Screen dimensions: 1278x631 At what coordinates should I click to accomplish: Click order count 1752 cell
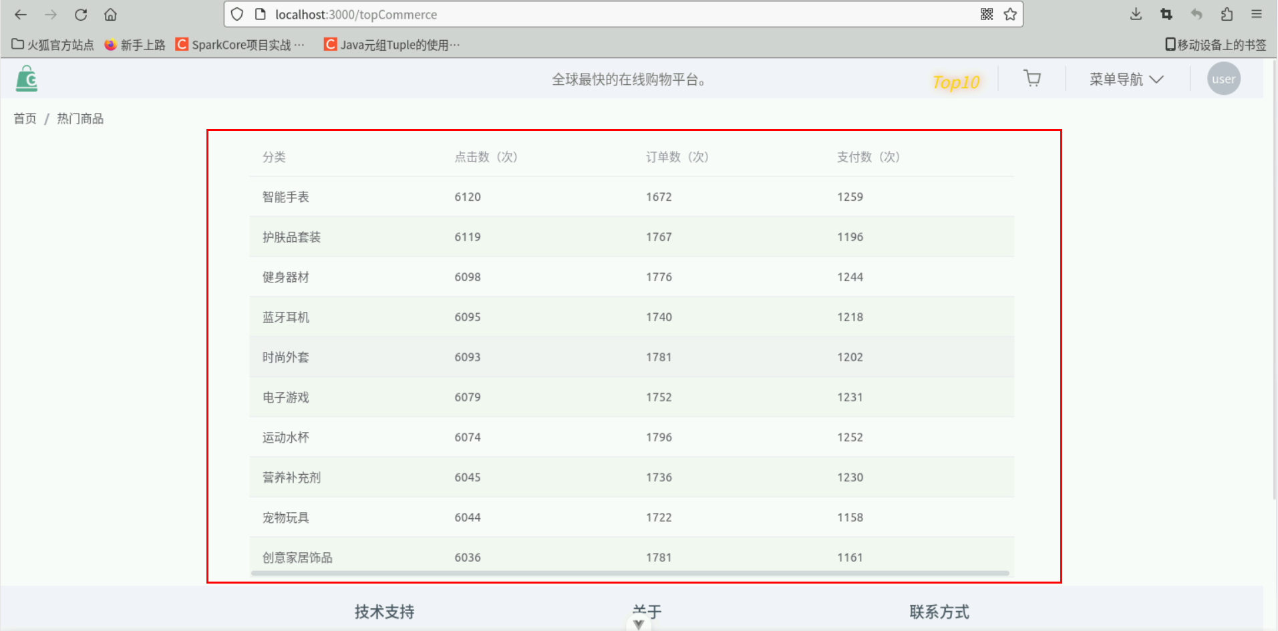point(659,397)
